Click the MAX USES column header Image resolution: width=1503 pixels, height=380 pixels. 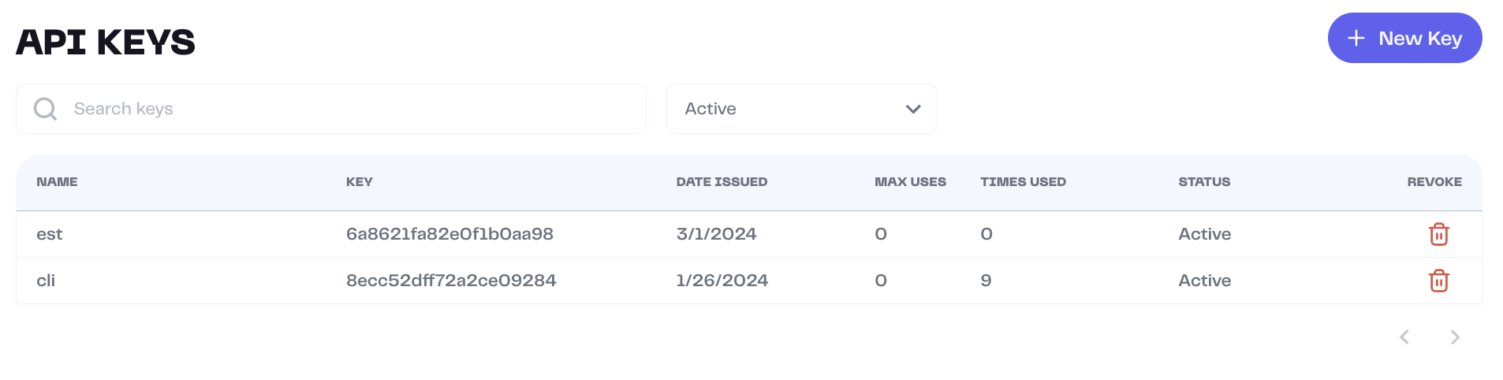coord(910,182)
